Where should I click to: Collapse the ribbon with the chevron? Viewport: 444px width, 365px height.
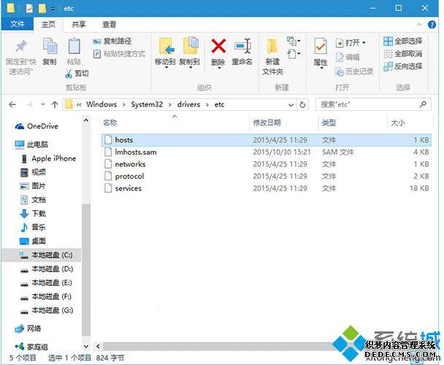[419, 25]
